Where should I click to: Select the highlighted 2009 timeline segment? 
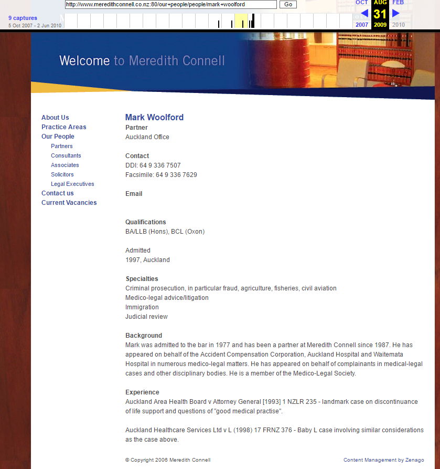tap(241, 21)
